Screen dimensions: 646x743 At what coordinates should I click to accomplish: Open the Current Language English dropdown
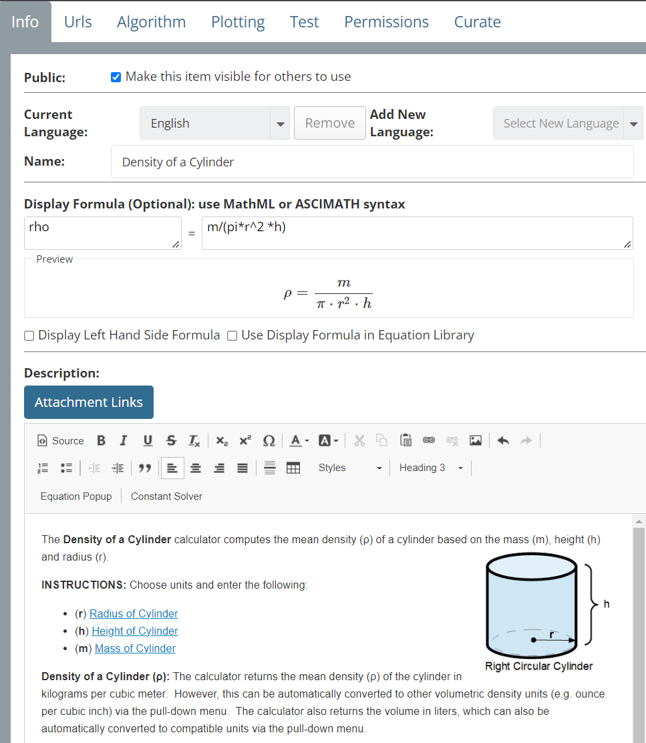click(x=214, y=124)
